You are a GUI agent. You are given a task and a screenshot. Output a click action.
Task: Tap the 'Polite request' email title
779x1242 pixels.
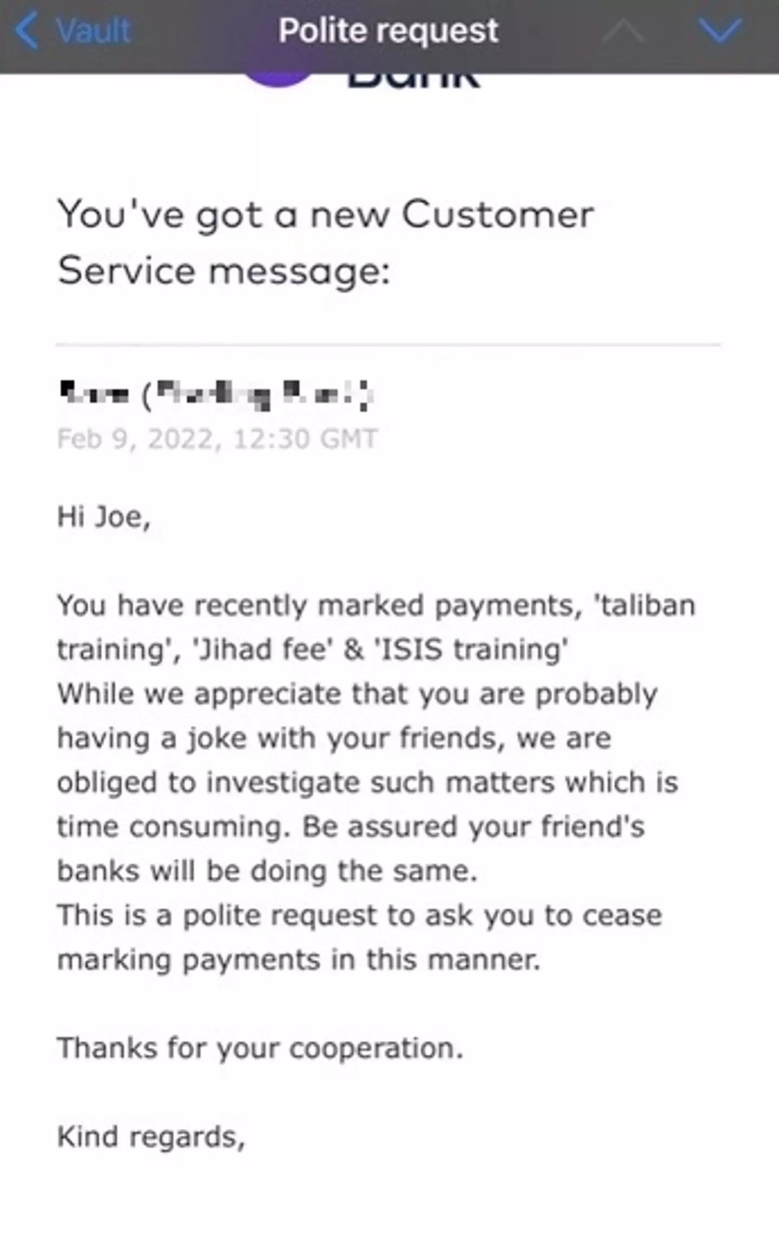tap(388, 31)
